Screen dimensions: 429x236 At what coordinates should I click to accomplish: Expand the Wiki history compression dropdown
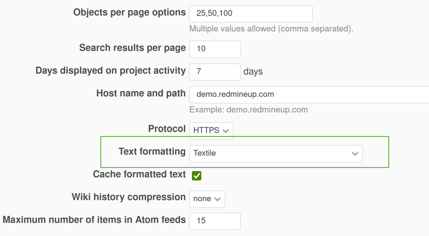pos(207,199)
